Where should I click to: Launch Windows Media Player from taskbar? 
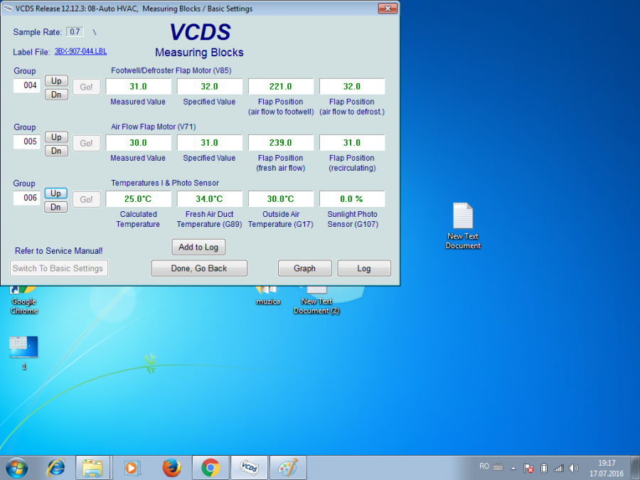pyautogui.click(x=132, y=467)
